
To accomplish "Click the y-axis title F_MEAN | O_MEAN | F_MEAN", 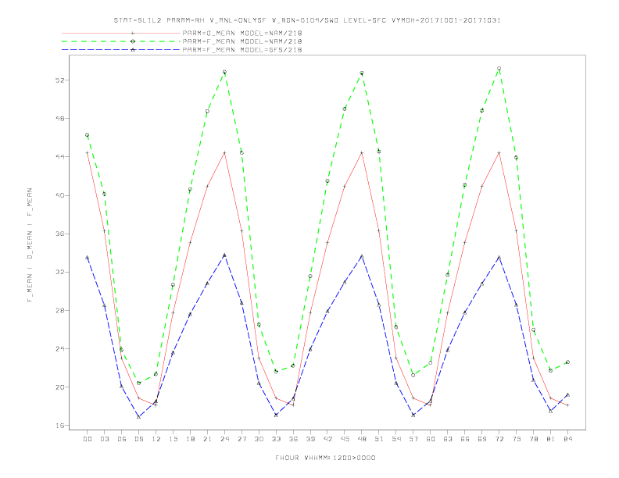I will pos(30,245).
